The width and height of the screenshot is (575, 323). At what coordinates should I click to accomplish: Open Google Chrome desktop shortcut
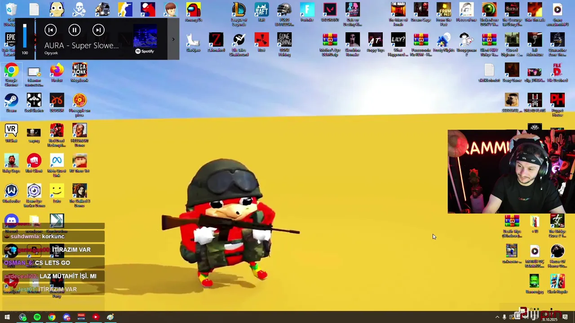click(11, 75)
